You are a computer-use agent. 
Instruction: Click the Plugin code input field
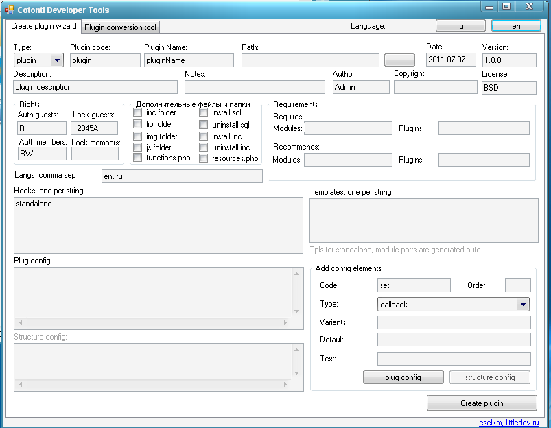click(x=105, y=60)
